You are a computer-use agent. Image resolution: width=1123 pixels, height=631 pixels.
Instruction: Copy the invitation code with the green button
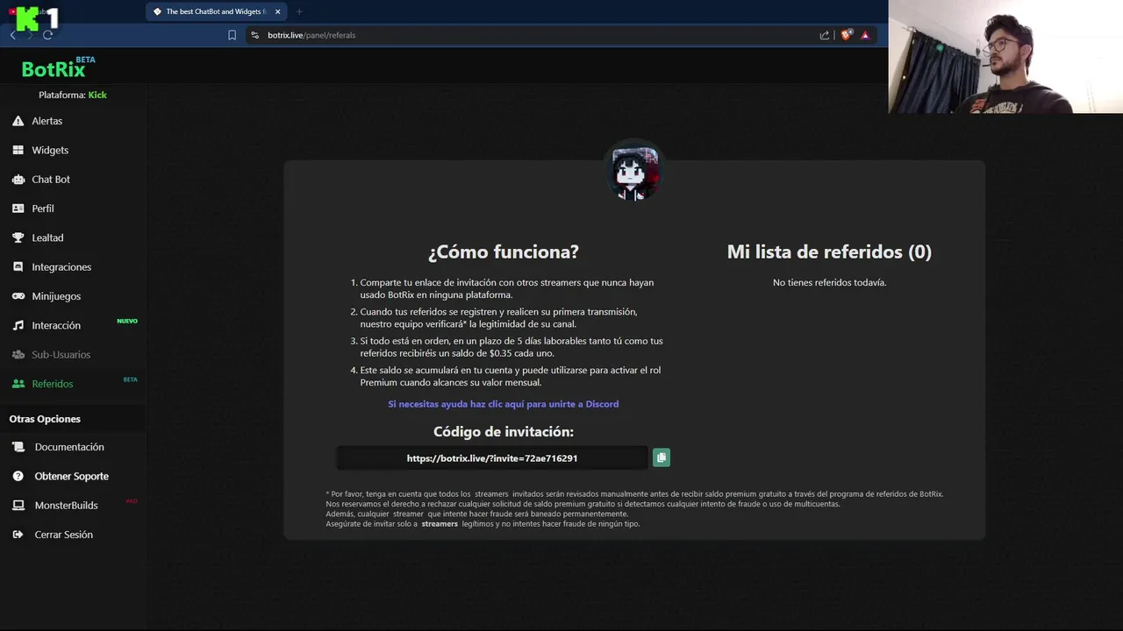pos(662,457)
